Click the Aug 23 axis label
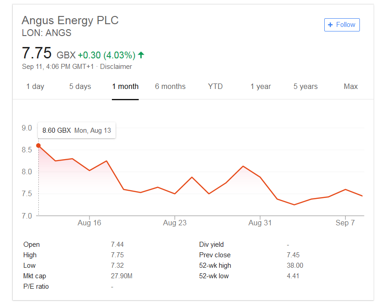 (175, 223)
